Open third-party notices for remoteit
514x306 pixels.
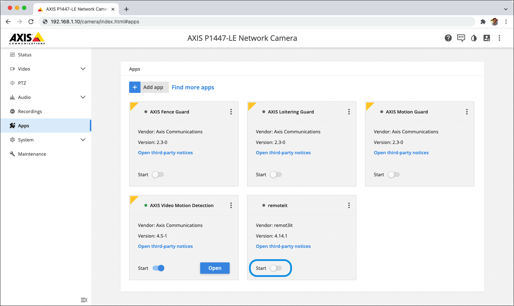(x=283, y=246)
